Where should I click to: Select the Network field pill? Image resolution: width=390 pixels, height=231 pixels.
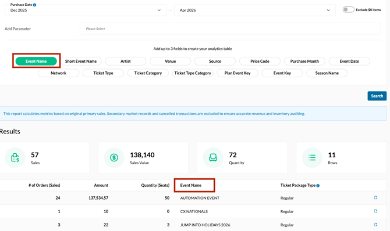[58, 73]
